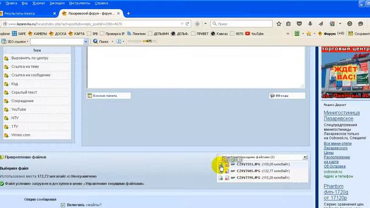
Task: Open the Правка menu
Action: point(11,3)
